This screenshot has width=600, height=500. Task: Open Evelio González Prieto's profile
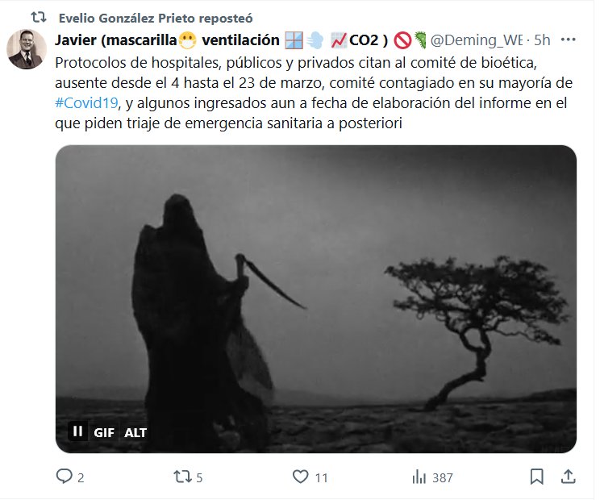point(156,18)
